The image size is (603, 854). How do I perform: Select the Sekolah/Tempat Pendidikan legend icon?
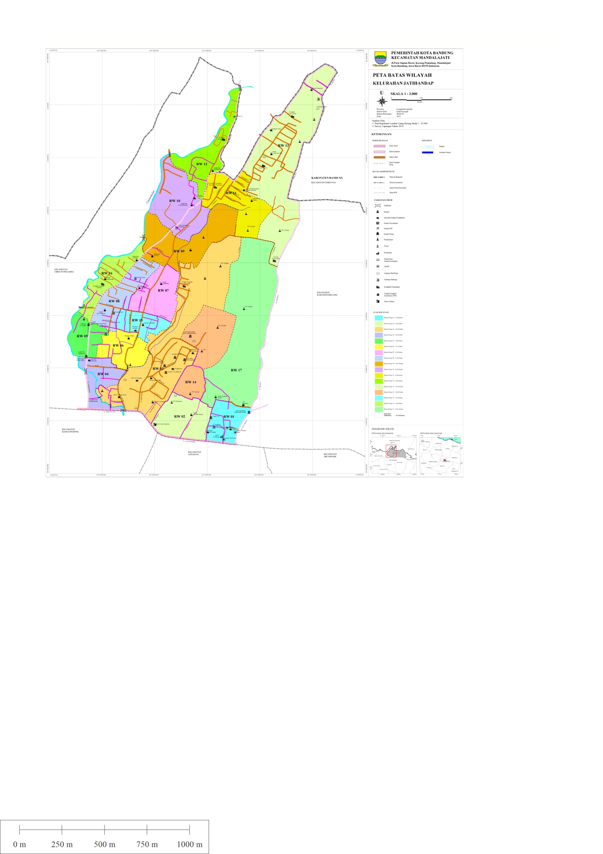377,218
